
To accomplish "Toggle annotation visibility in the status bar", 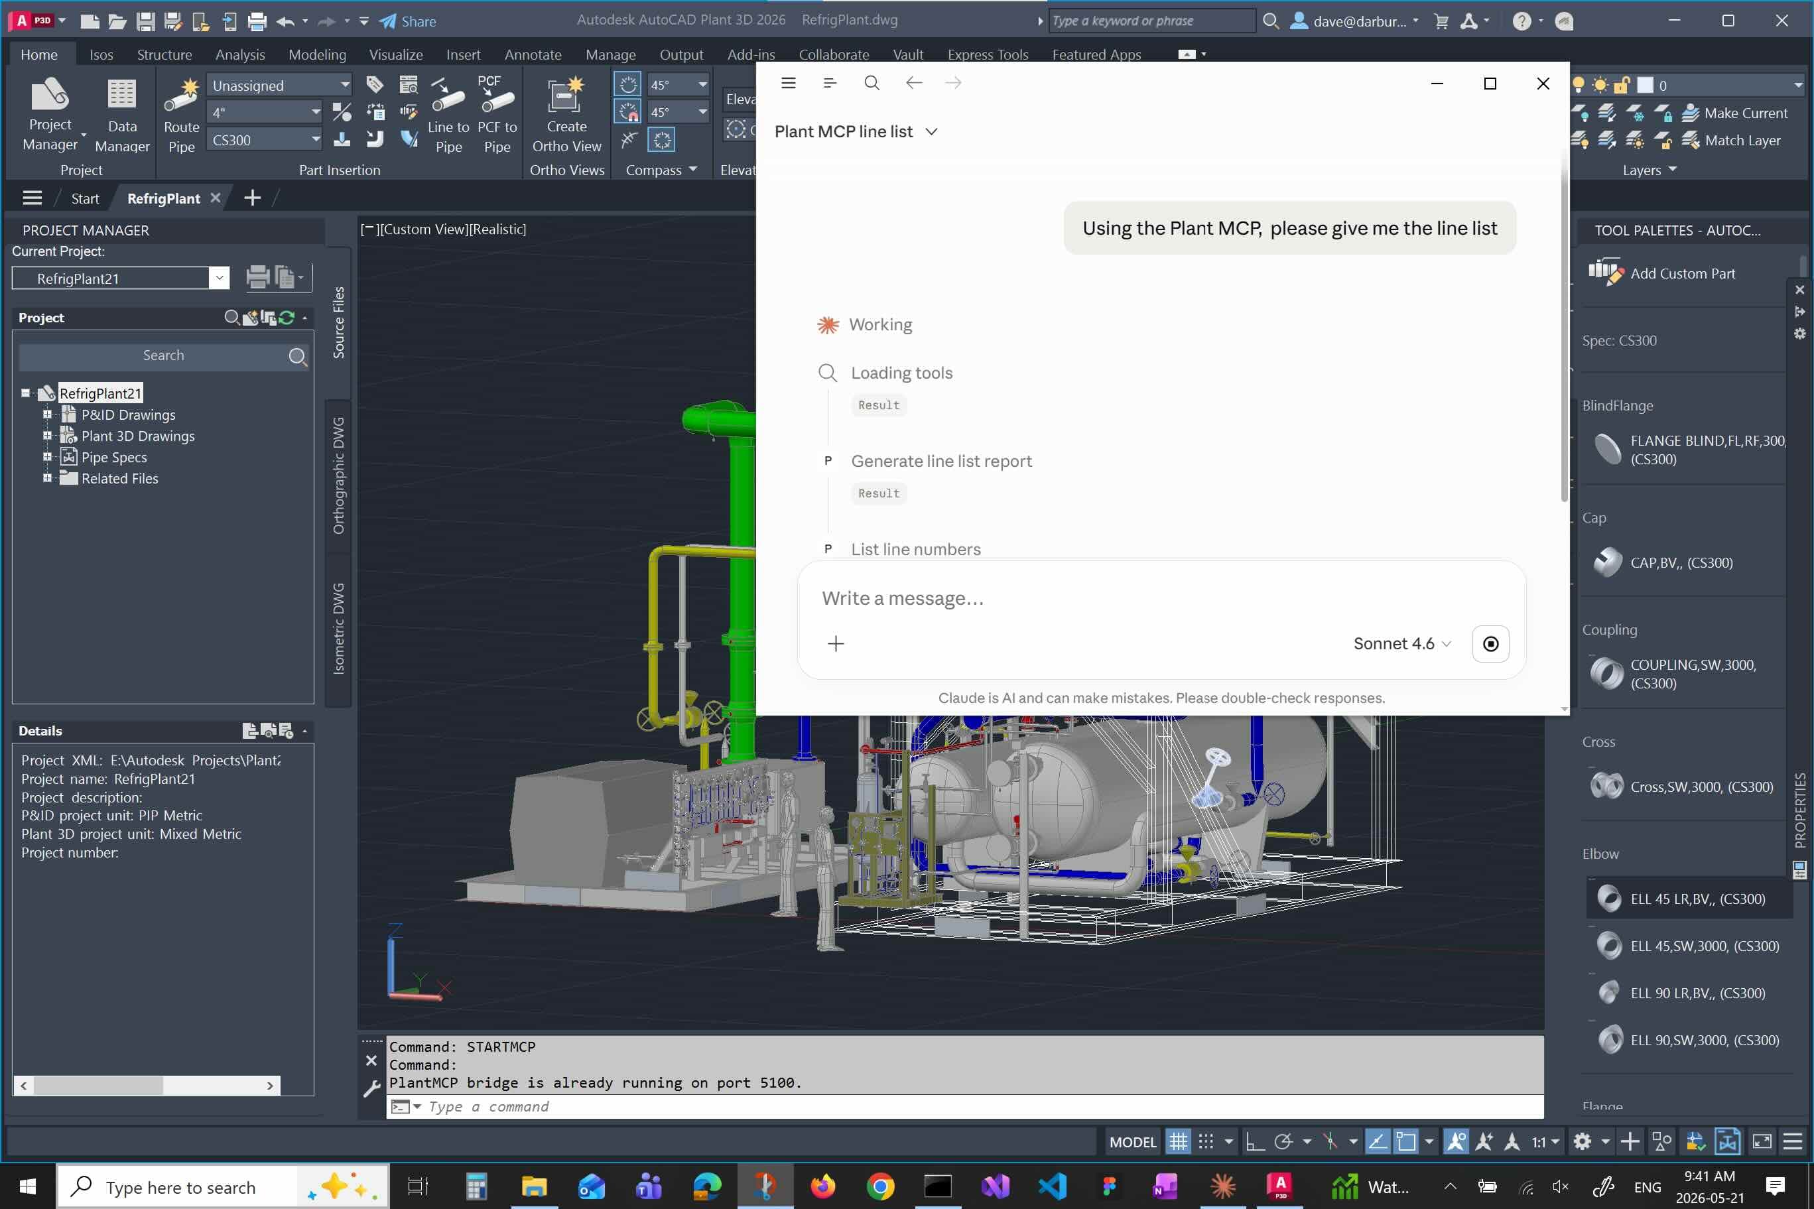I will coord(1456,1141).
